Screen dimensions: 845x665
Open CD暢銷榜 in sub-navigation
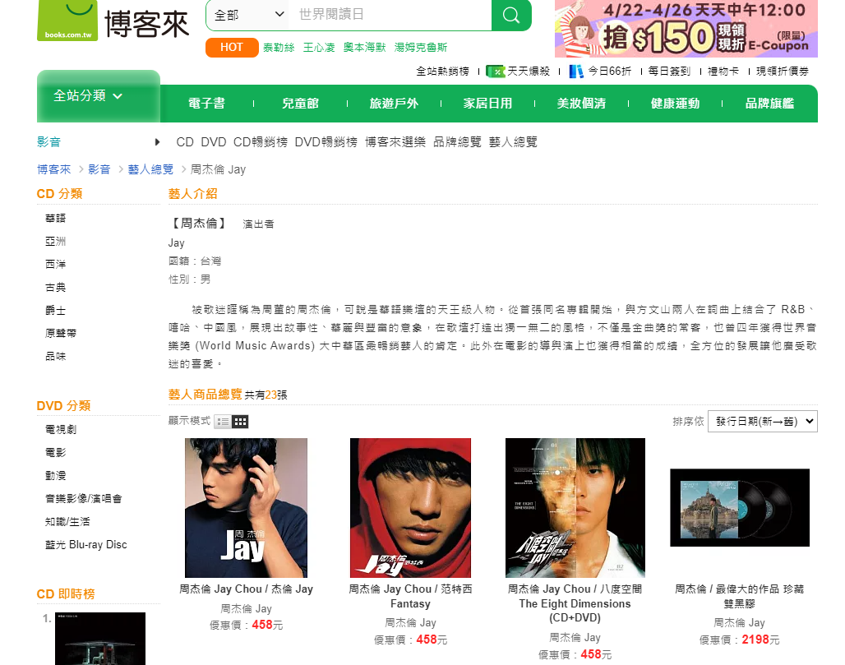click(261, 142)
